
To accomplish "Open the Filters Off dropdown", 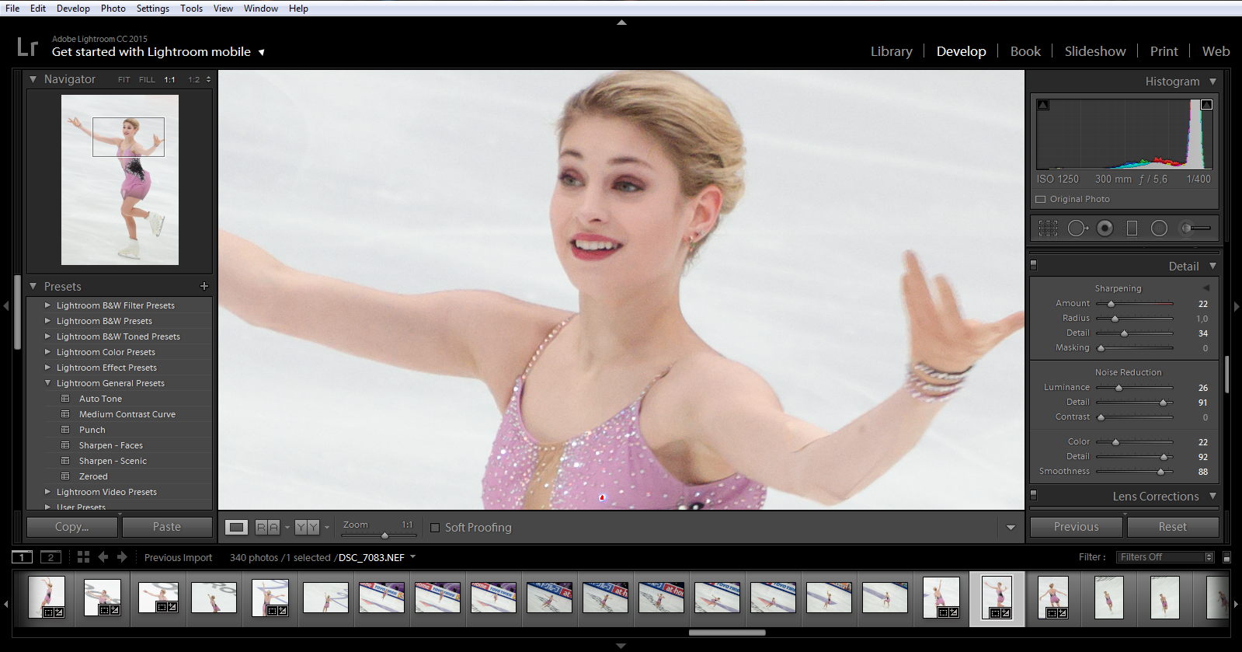I will pyautogui.click(x=1164, y=557).
